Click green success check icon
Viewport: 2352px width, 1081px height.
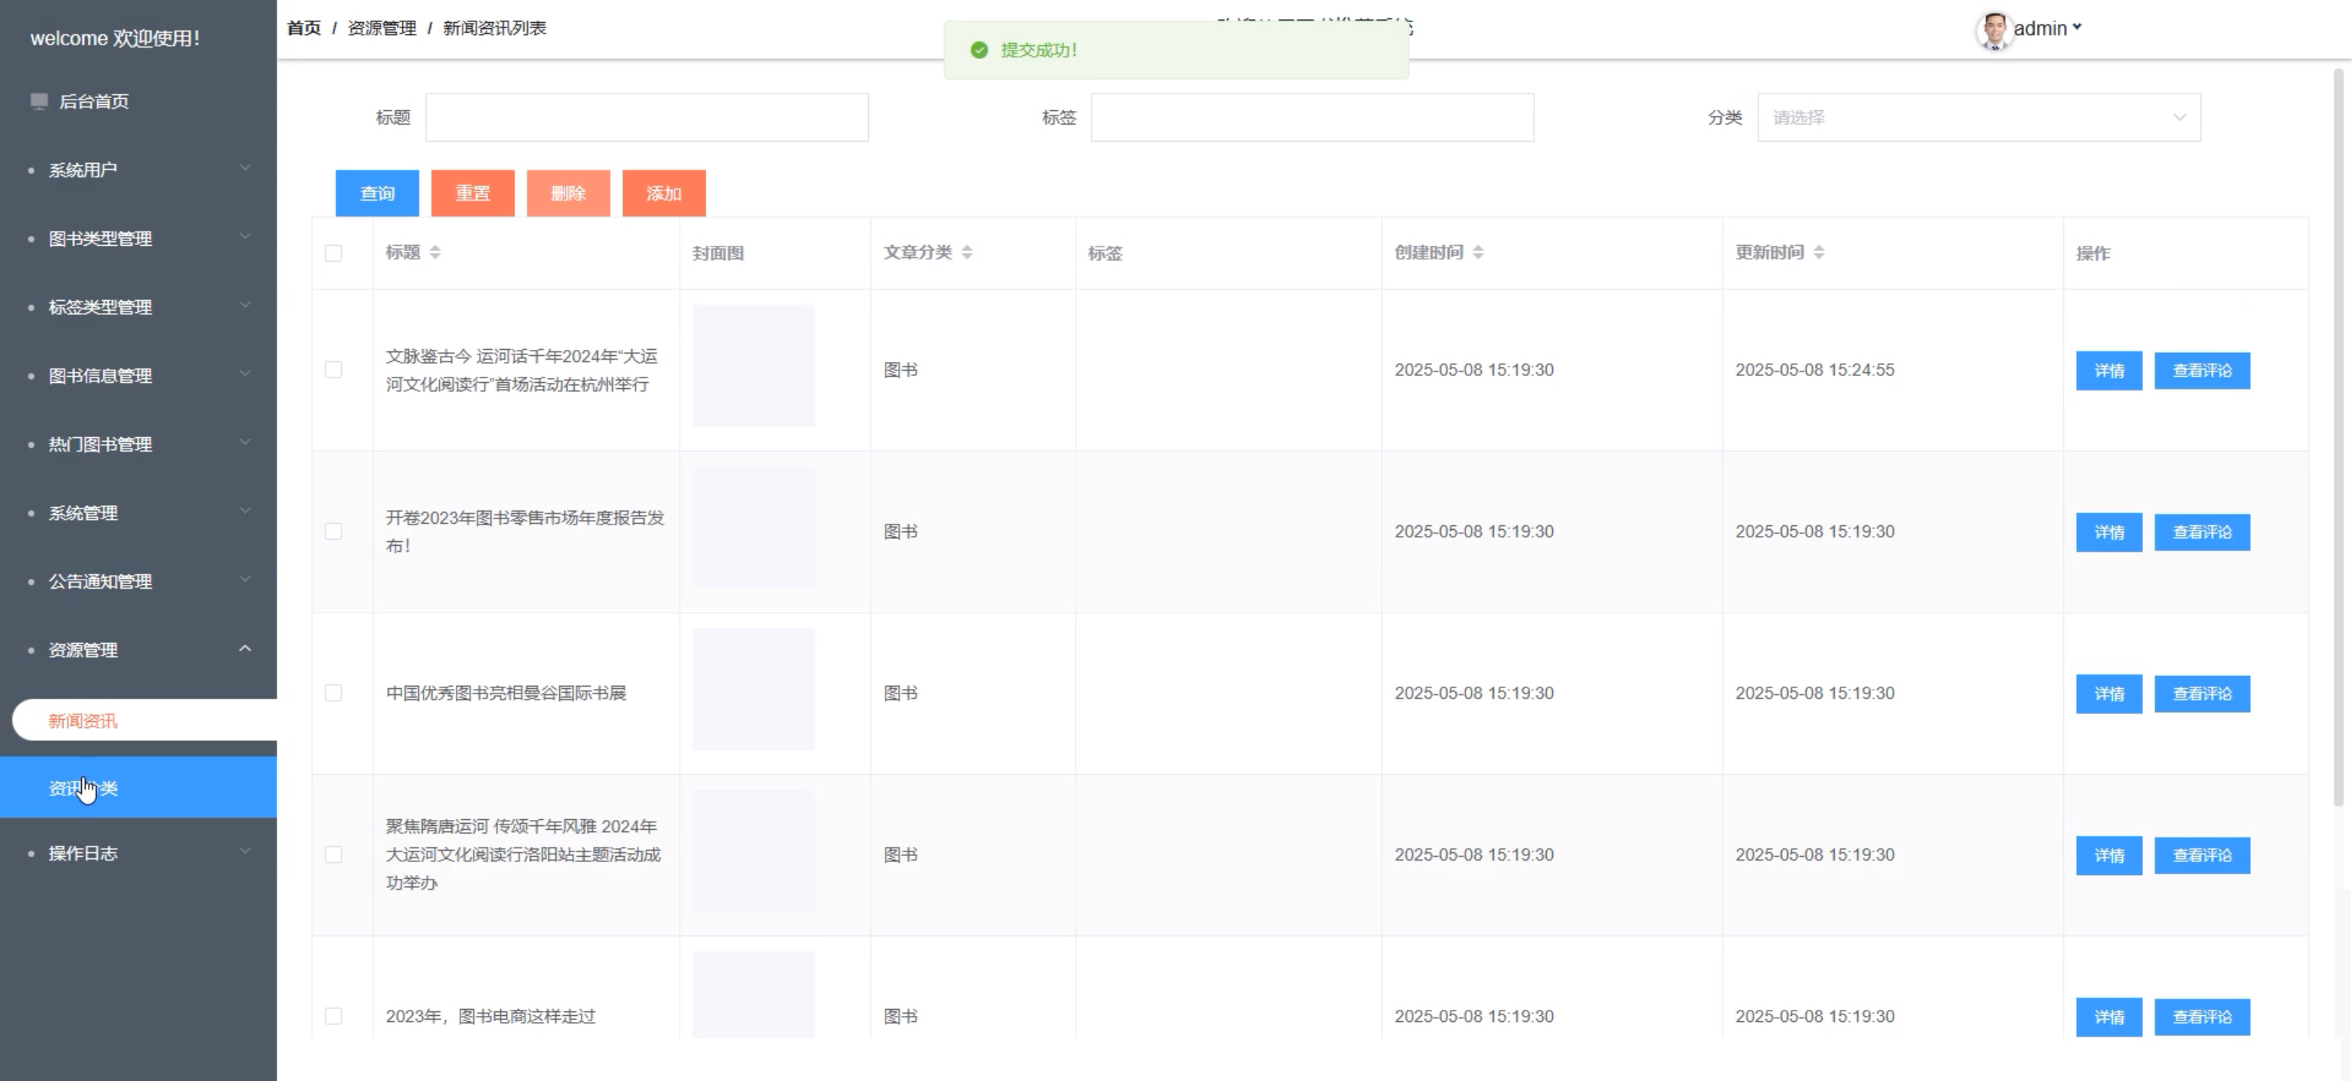click(x=979, y=51)
